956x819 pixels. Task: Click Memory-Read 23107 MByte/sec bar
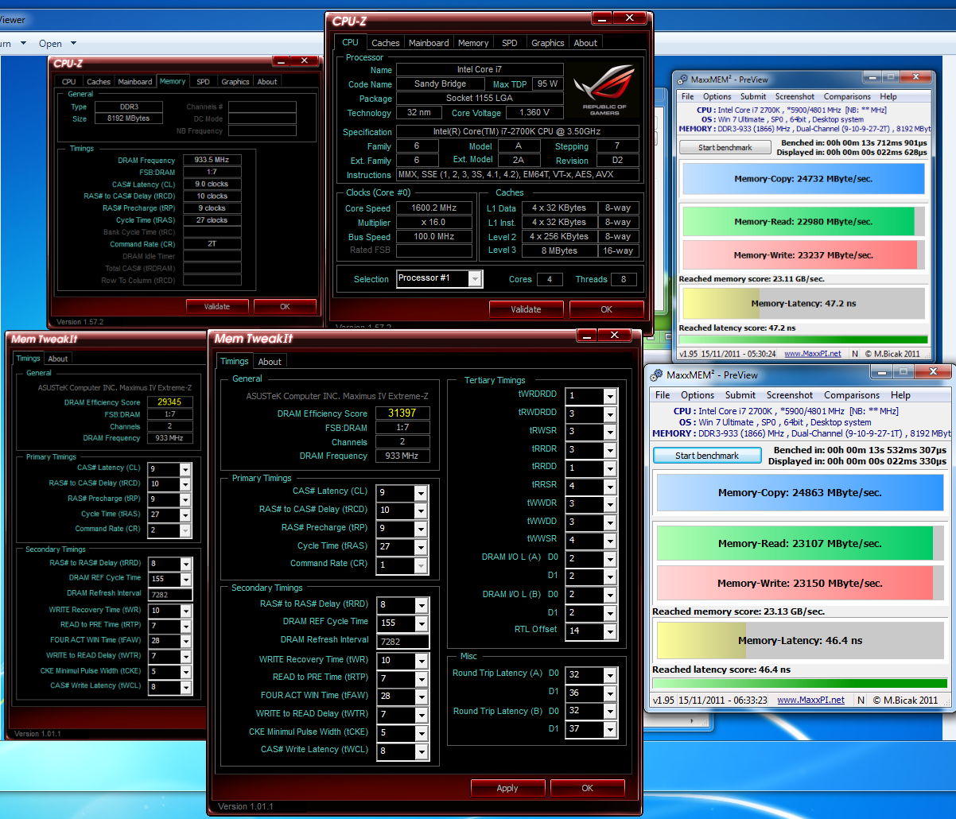click(x=799, y=544)
